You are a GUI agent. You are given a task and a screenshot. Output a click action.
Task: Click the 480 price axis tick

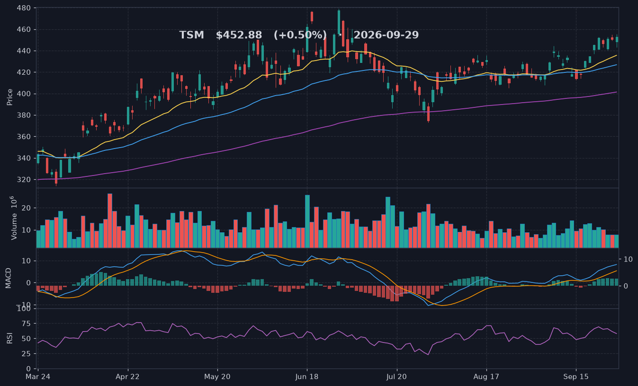tap(24, 9)
